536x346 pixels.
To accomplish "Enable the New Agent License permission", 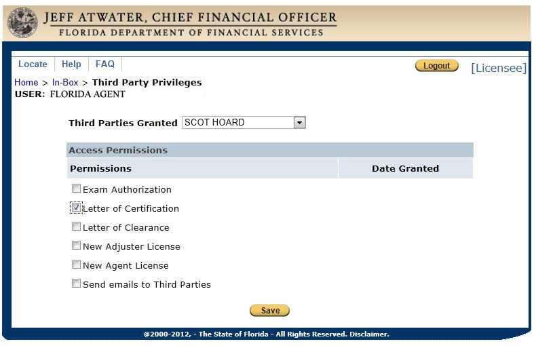I will tap(76, 265).
